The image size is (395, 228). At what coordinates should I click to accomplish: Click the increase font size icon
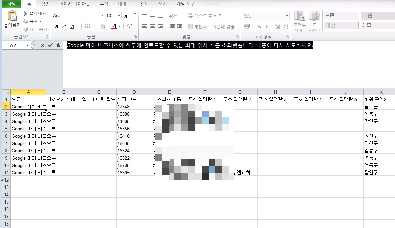pos(126,16)
